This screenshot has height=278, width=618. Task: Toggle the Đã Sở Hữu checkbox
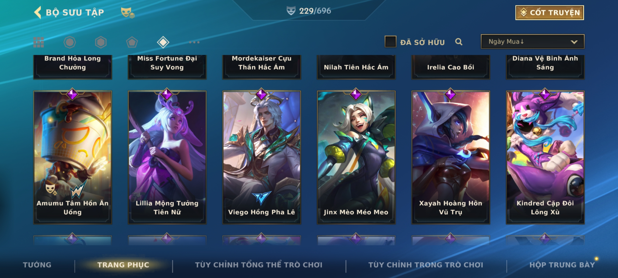point(390,42)
